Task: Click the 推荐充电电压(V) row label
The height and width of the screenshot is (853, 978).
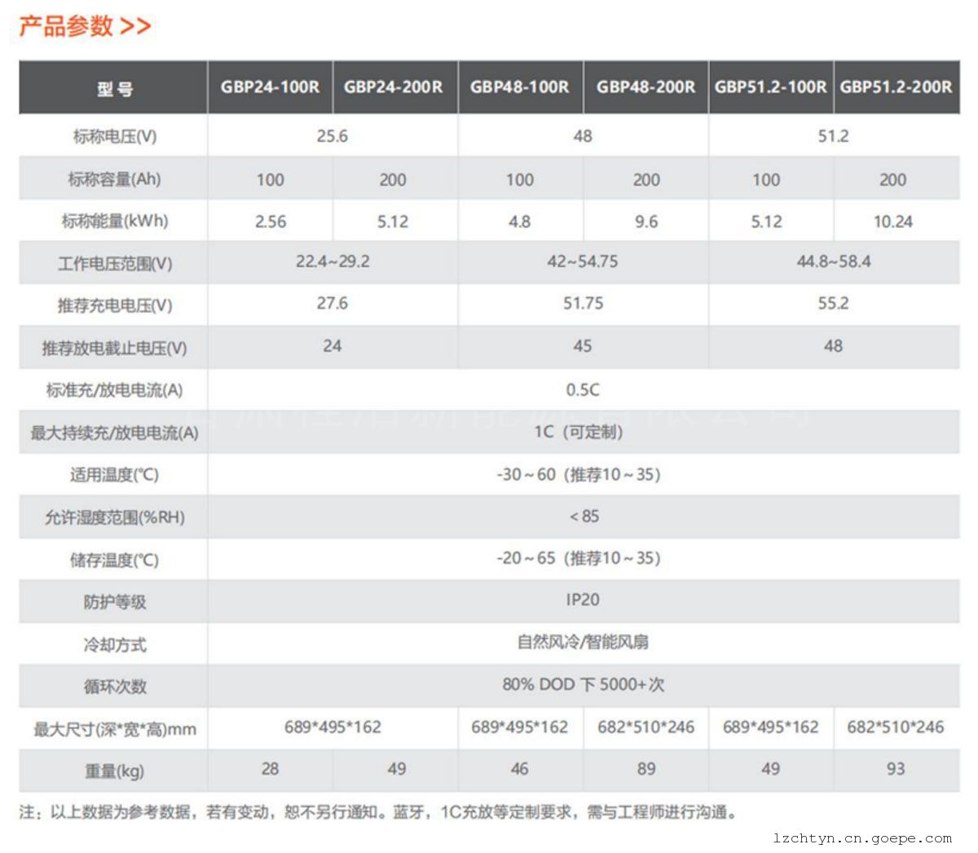Action: pyautogui.click(x=114, y=306)
